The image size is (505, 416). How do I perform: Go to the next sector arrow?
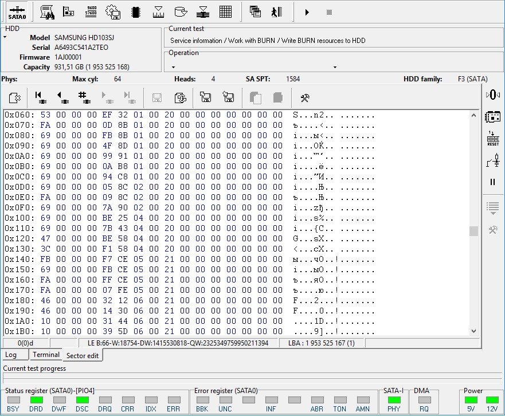(107, 97)
